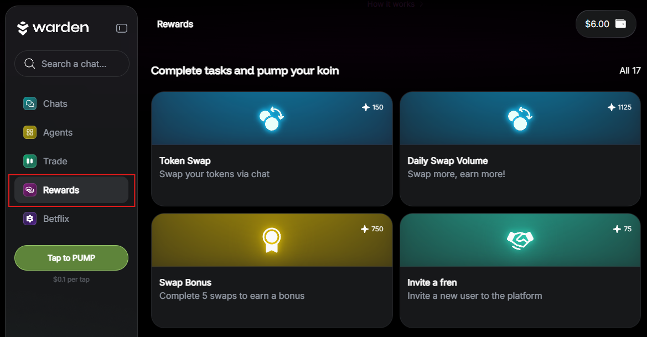Click the search magnifier icon
This screenshot has height=337, width=647.
(x=30, y=64)
